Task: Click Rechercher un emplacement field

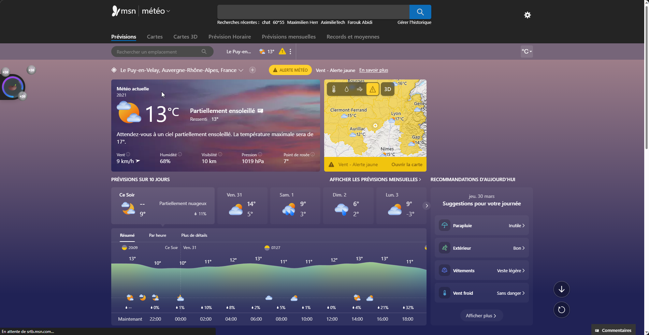Action: (162, 52)
